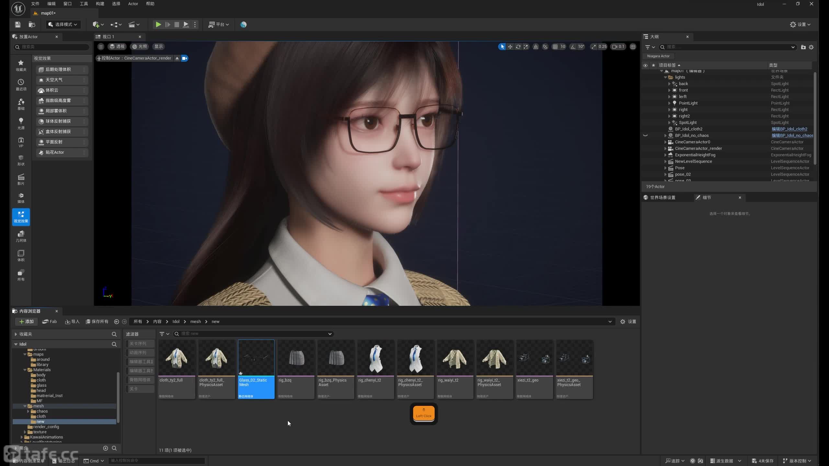The image size is (829, 466).
Task: Activate the viewport translate tool
Action: pos(510,47)
